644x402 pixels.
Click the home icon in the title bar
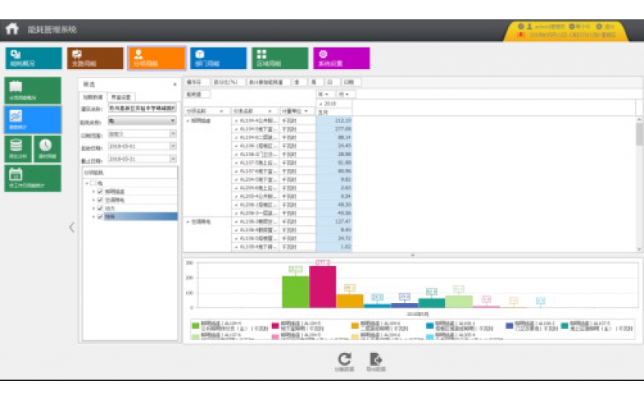[11, 29]
